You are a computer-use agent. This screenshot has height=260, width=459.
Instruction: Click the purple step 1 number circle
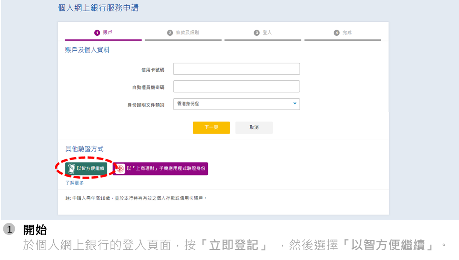97,33
